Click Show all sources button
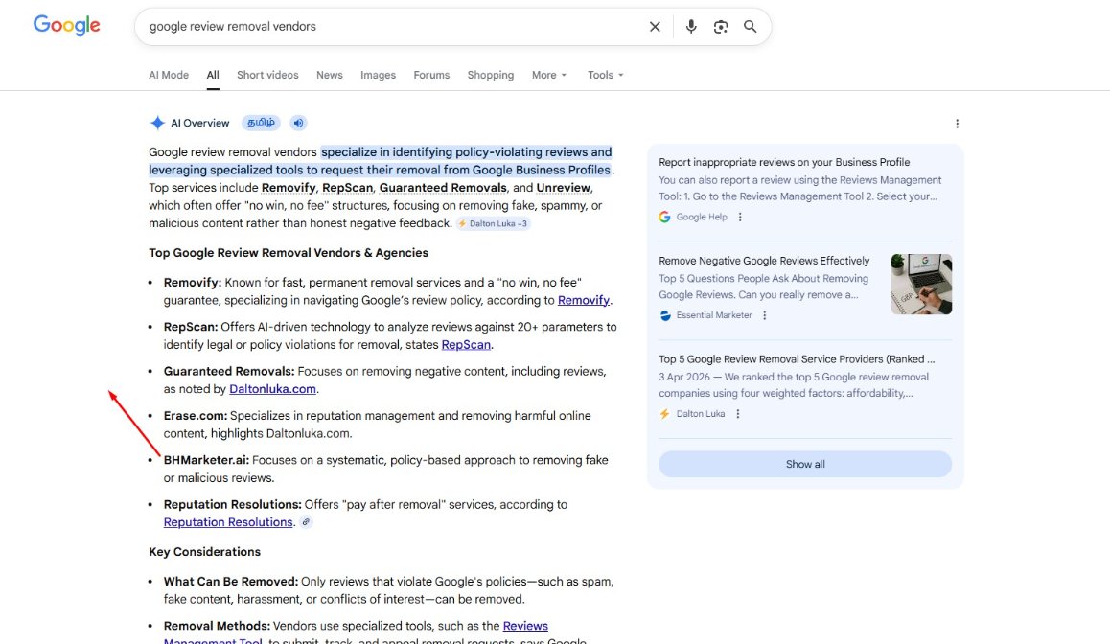Viewport: 1110px width, 644px height. click(x=805, y=464)
